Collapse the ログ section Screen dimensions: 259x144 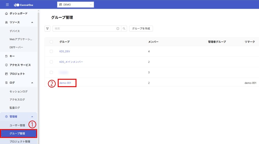32,83
